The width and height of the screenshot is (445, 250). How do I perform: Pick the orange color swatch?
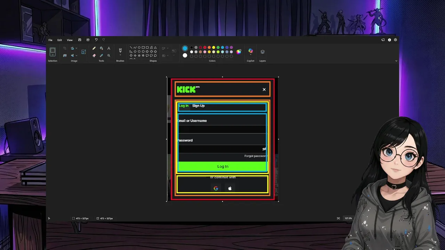(x=209, y=48)
